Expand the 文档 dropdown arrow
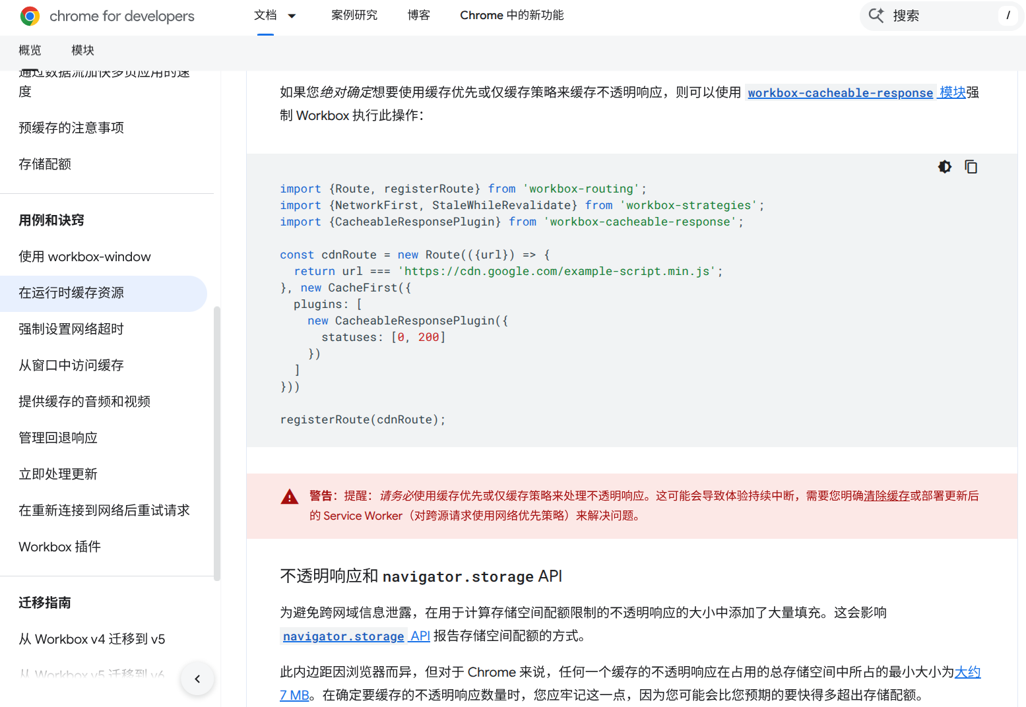Image resolution: width=1026 pixels, height=707 pixels. tap(292, 16)
